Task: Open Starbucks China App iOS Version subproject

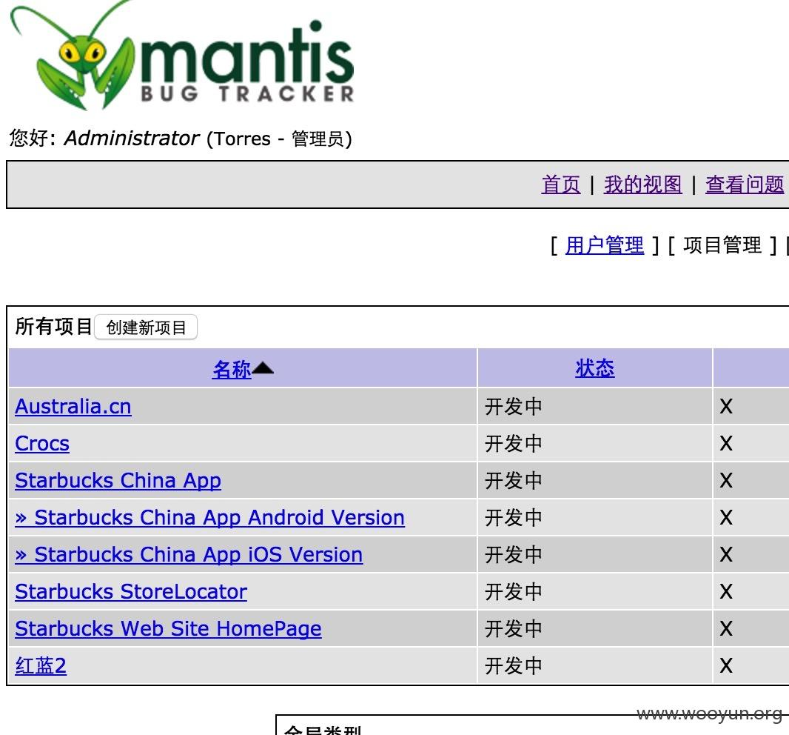Action: pos(189,555)
